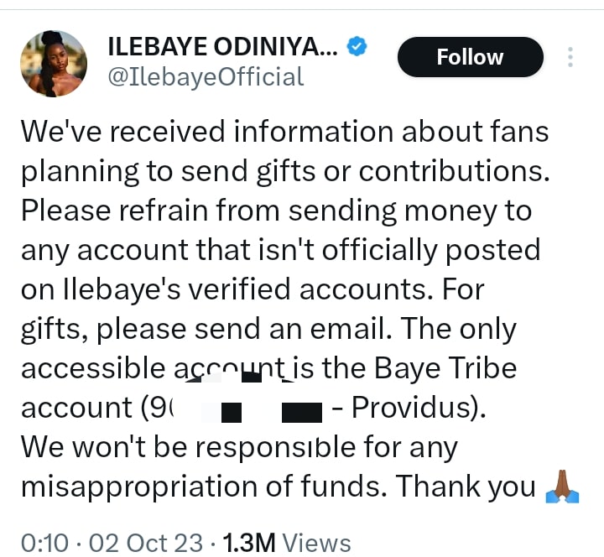The width and height of the screenshot is (604, 557).
Task: Click the blue verified checkmark badge
Action: tap(357, 47)
